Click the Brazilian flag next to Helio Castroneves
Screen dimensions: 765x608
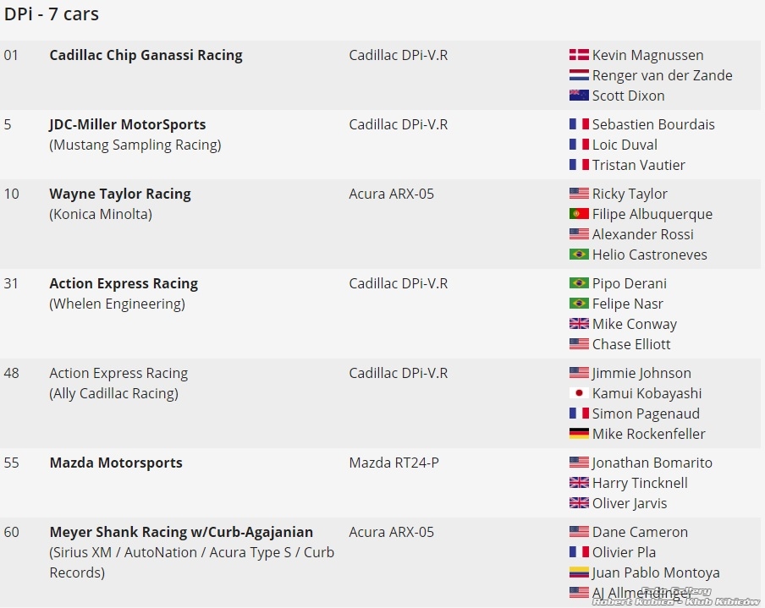[579, 255]
